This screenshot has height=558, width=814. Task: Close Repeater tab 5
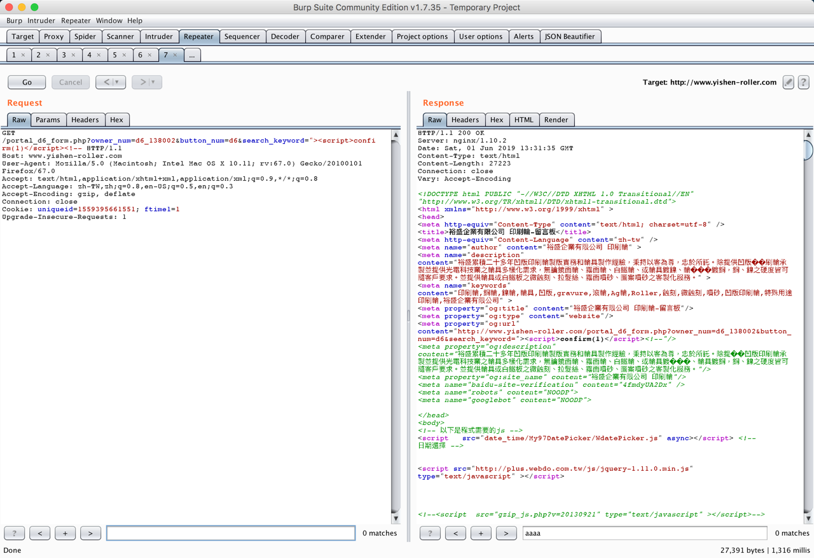pos(124,55)
